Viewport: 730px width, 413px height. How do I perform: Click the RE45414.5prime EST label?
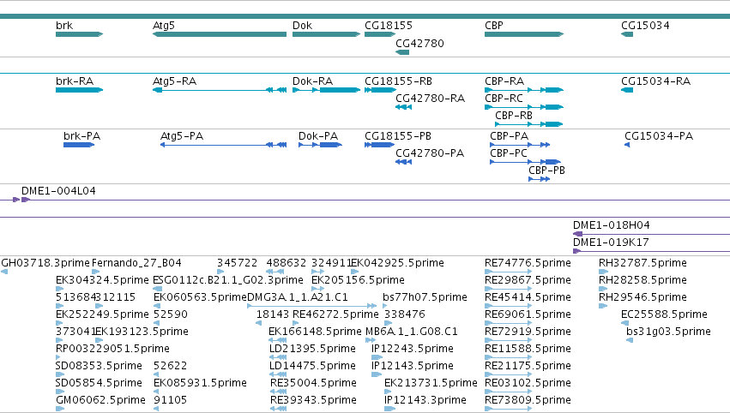click(x=528, y=297)
